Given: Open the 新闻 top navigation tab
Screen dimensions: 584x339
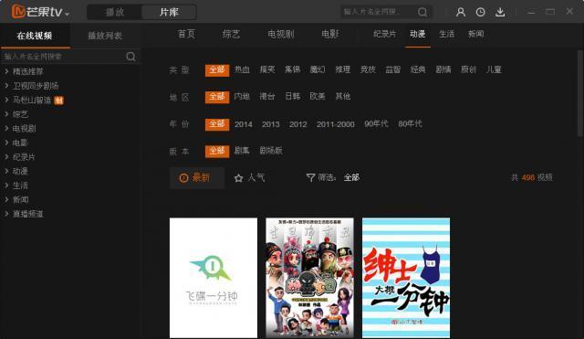Looking at the screenshot, I should pyautogui.click(x=476, y=34).
